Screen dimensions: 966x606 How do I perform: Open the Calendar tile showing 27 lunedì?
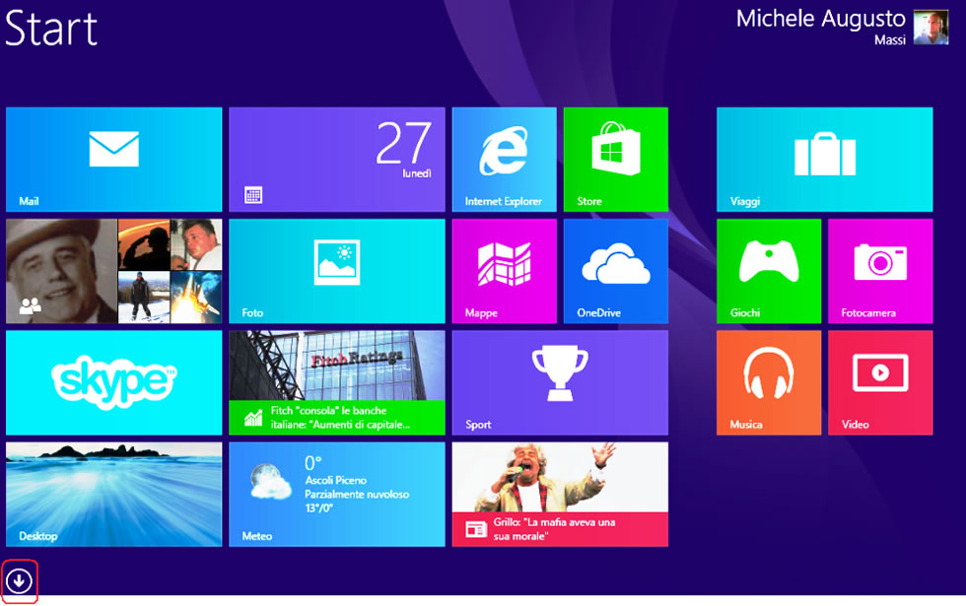pyautogui.click(x=337, y=160)
